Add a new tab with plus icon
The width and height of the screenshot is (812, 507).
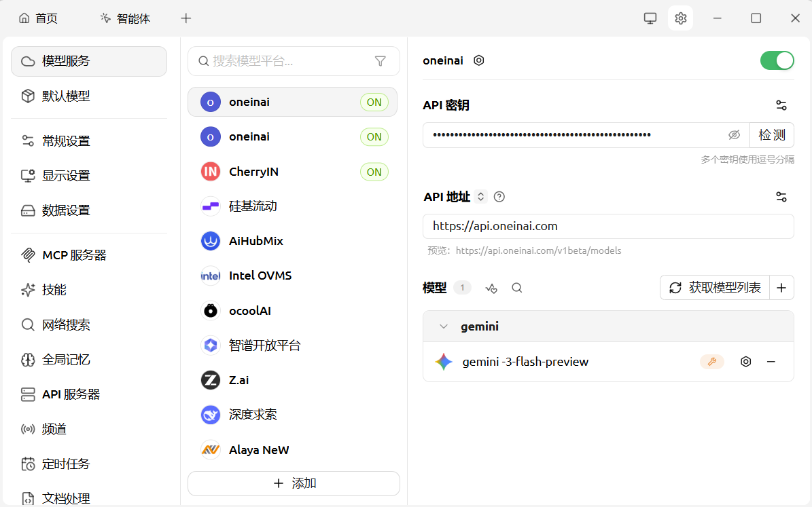(x=186, y=18)
